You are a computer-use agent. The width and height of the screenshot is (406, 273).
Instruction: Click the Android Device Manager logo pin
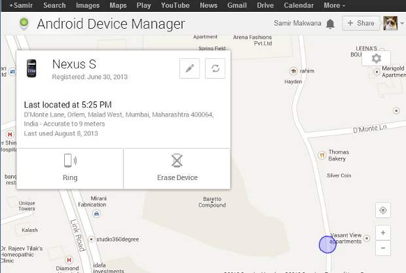(24, 24)
